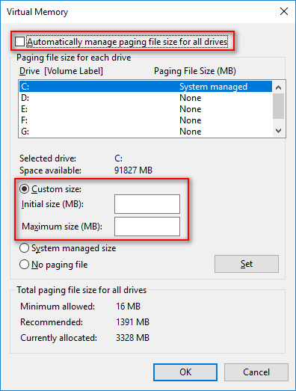Select drive D: row

pyautogui.click(x=146, y=98)
